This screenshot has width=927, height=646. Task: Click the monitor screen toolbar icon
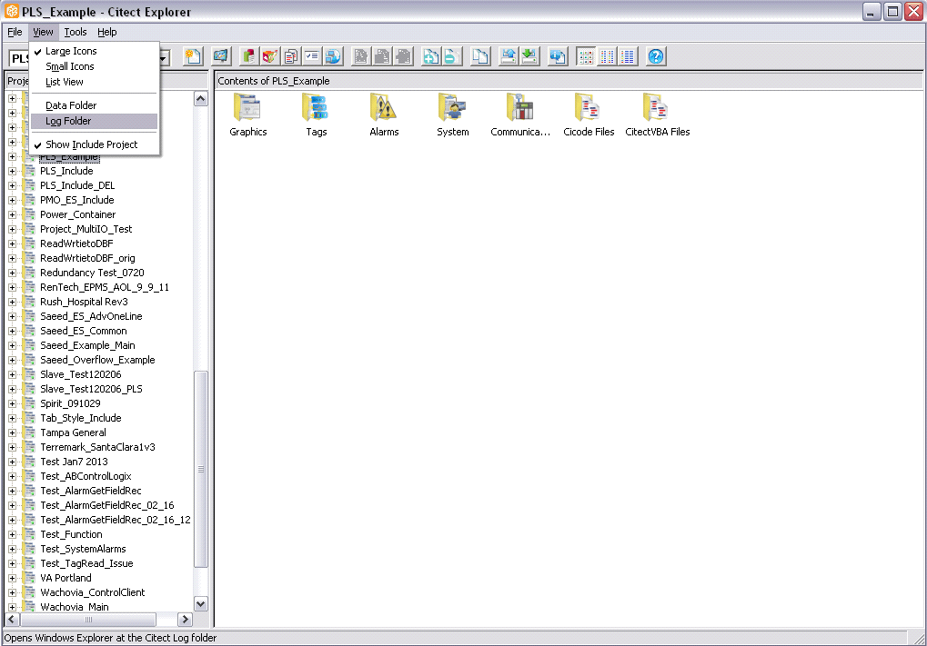pyautogui.click(x=220, y=56)
